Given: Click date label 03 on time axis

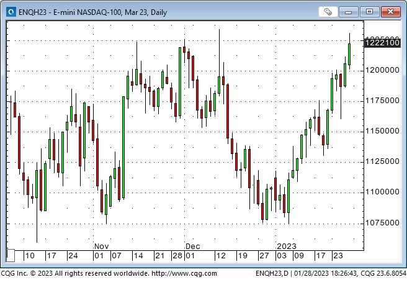Looking at the screenshot, I should pyautogui.click(x=282, y=256).
